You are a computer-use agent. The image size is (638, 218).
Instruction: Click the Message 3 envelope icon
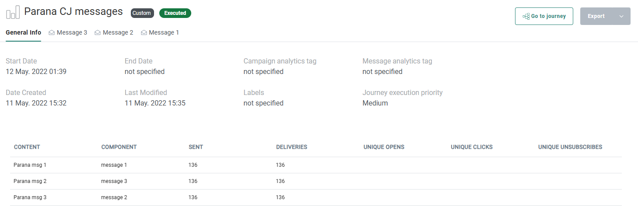[52, 33]
